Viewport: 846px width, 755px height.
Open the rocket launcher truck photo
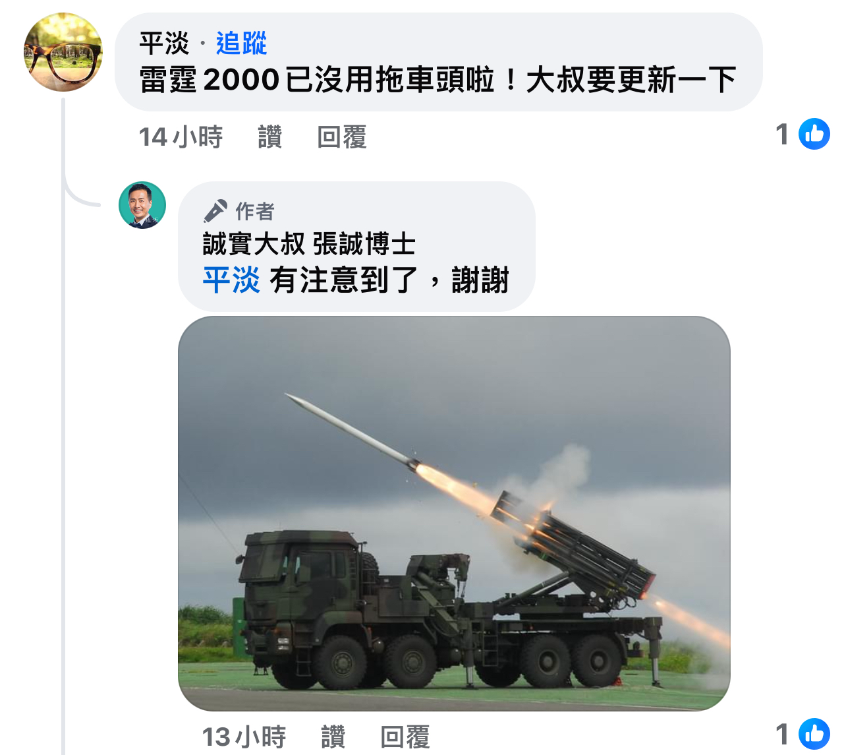point(454,514)
